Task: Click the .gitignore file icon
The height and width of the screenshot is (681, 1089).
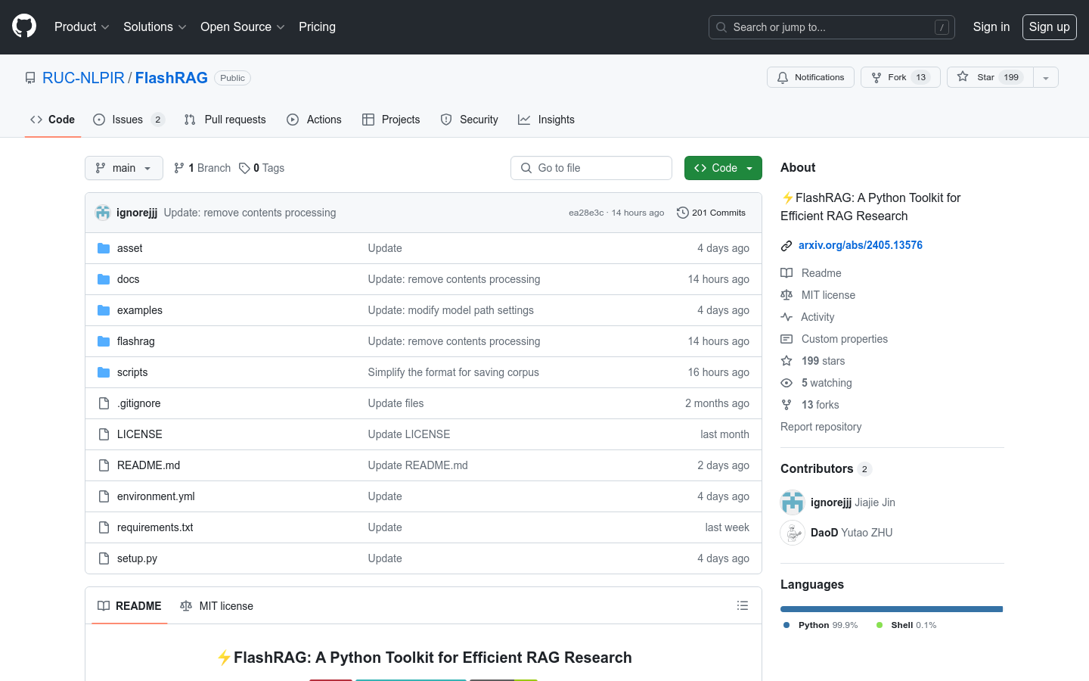Action: click(104, 403)
